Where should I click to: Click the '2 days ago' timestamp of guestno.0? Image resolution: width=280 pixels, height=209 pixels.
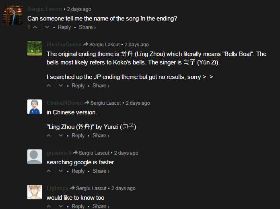[126, 153]
